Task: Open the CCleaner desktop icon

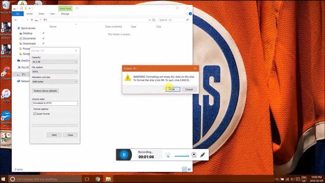Action: 6,74
